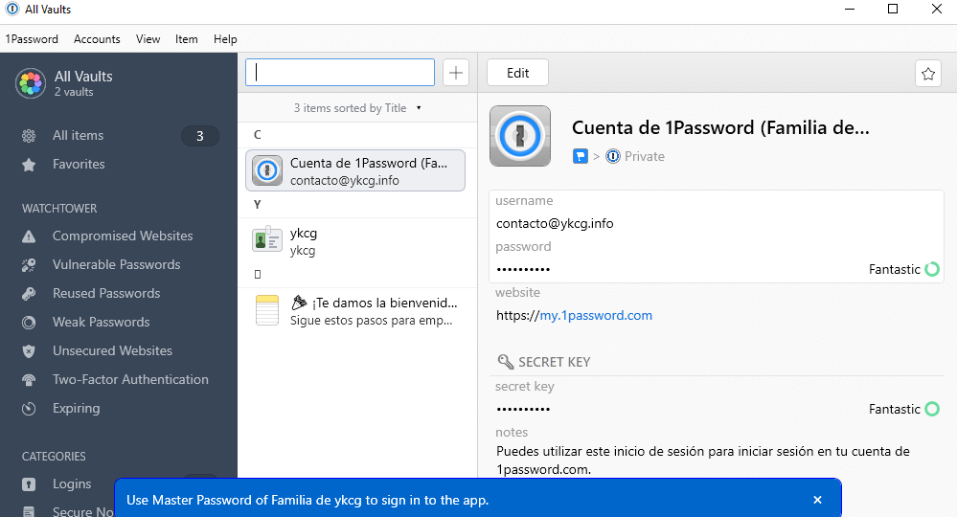Dismiss the Master Password notification banner
The width and height of the screenshot is (957, 517).
817,500
